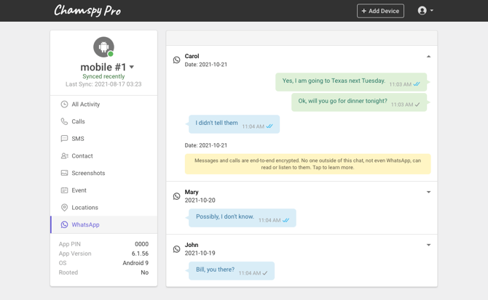
Task: Click the WhatsApp icon beside Mary
Action: point(176,196)
